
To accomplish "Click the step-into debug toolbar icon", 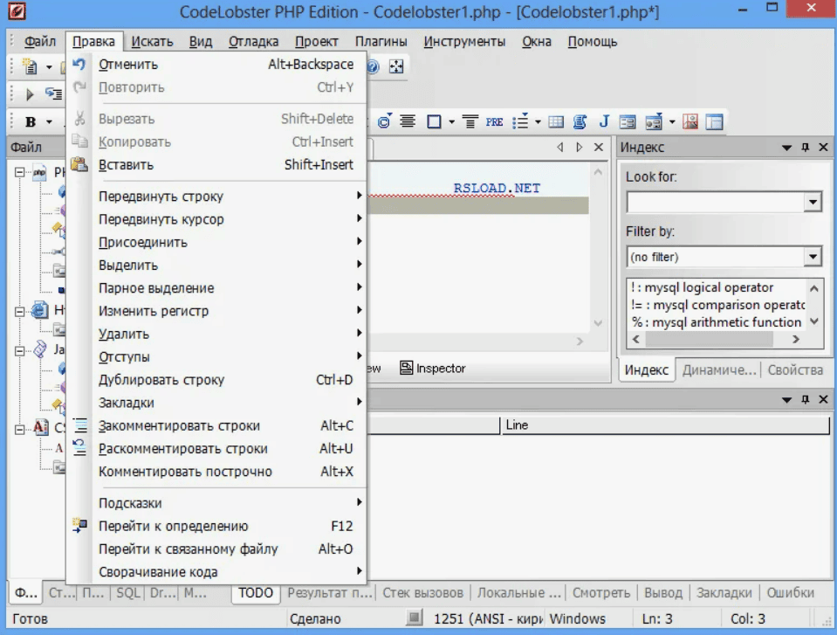I will 53,94.
